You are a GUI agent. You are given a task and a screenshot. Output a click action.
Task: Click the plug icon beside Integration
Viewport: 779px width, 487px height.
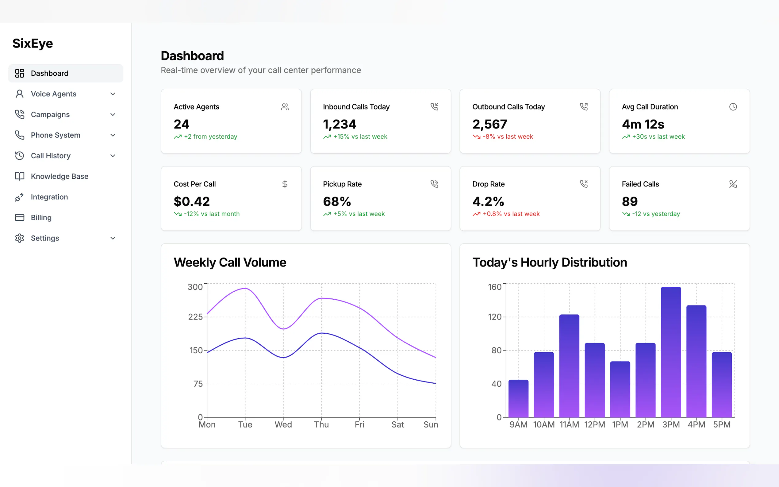[x=19, y=197]
